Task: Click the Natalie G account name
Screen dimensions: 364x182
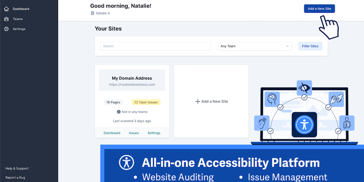Action: tap(103, 13)
